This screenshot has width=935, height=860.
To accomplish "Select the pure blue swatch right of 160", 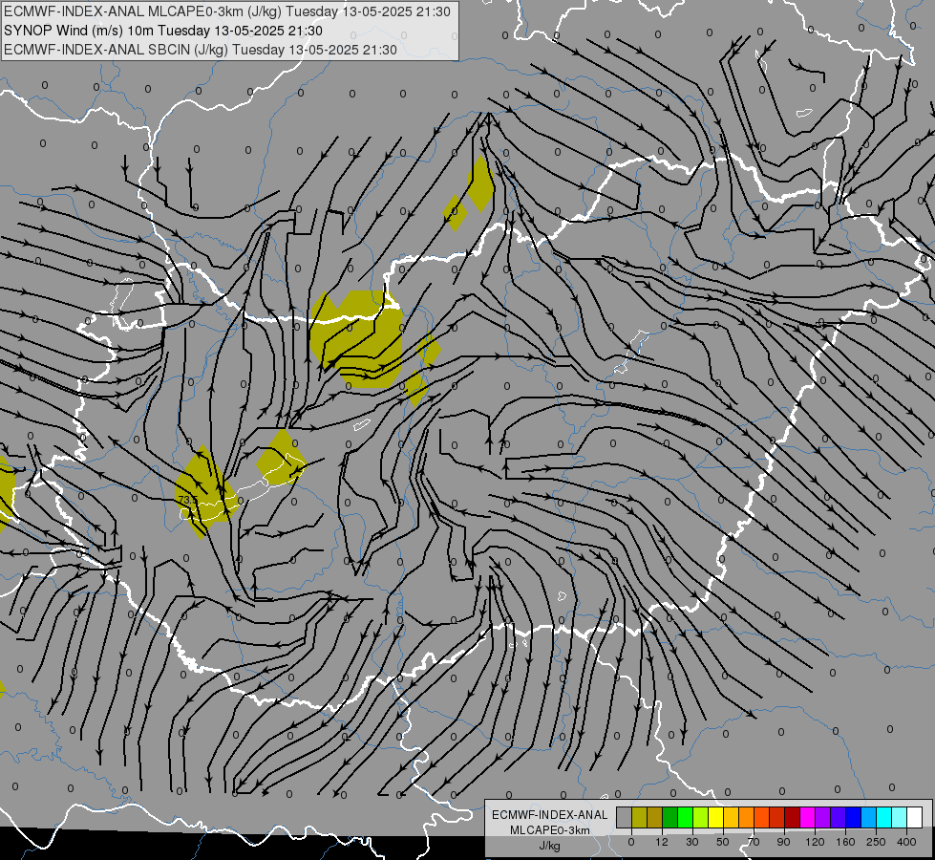I will pos(853,818).
